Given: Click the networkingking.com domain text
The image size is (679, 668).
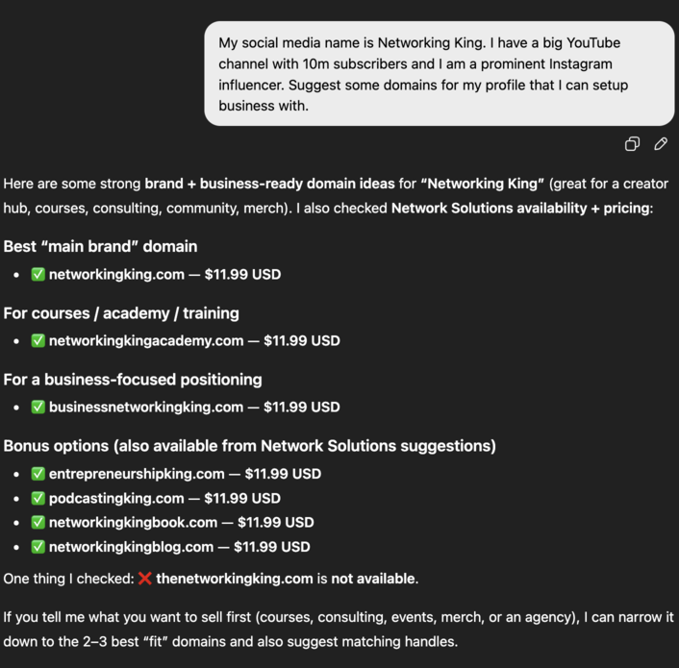Looking at the screenshot, I should coord(116,274).
